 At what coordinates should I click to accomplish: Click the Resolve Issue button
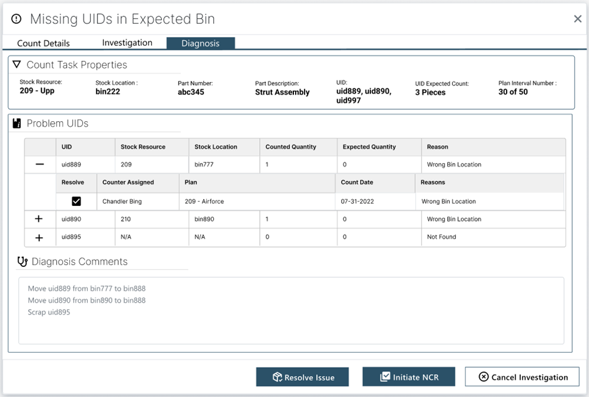click(302, 377)
